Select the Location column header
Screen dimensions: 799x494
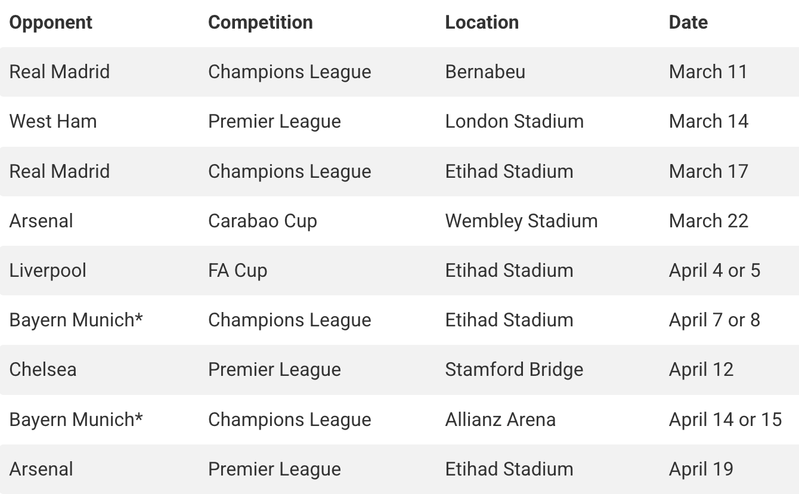pyautogui.click(x=482, y=23)
